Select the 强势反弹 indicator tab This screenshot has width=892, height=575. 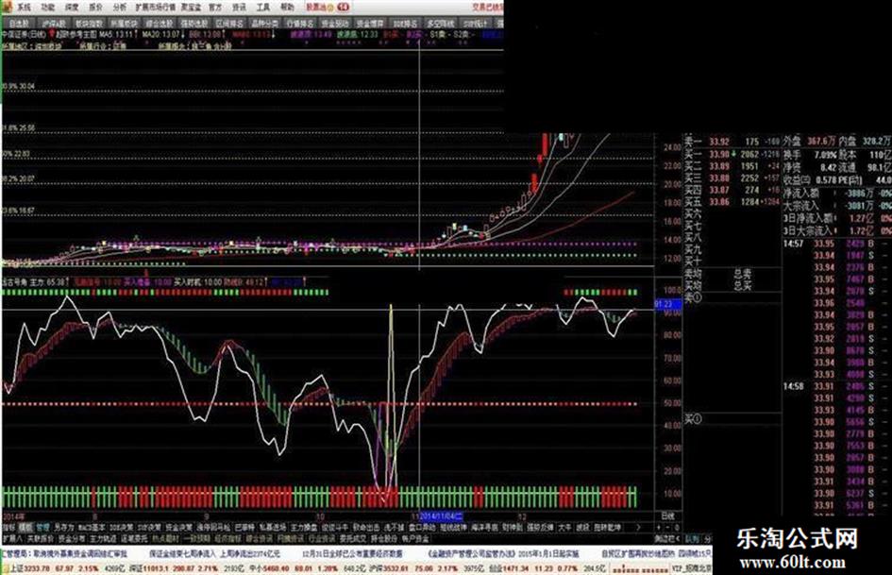tap(541, 528)
